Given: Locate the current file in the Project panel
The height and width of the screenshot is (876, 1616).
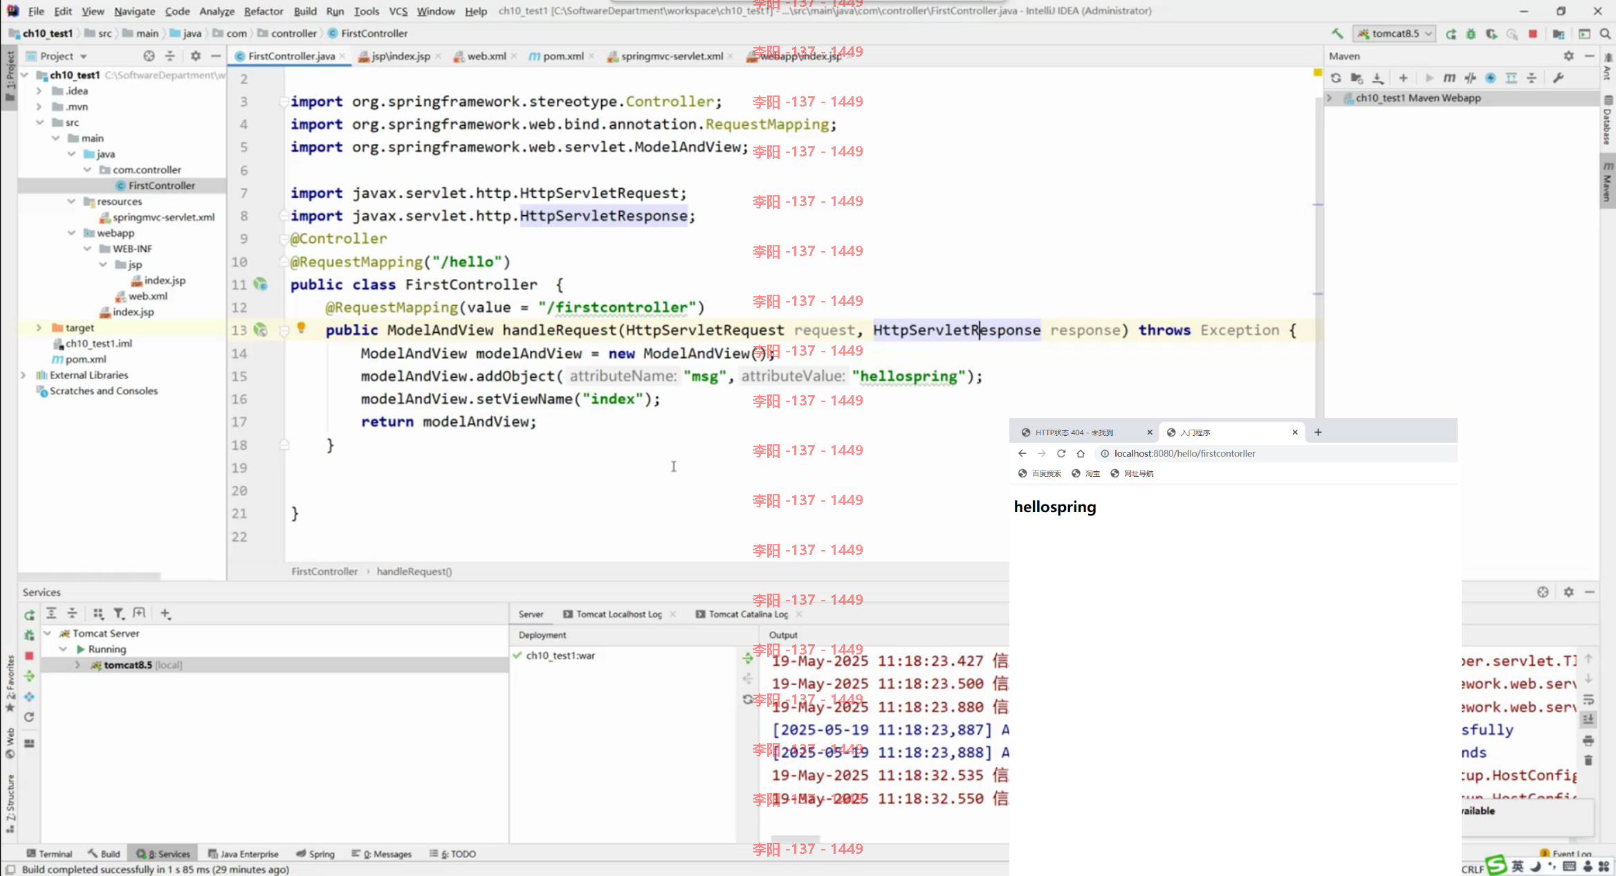Looking at the screenshot, I should pos(149,56).
